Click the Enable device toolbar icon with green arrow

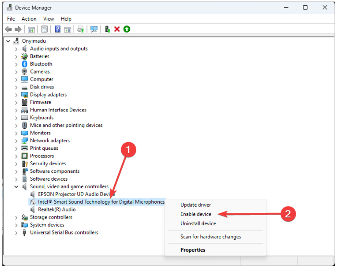coord(107,29)
